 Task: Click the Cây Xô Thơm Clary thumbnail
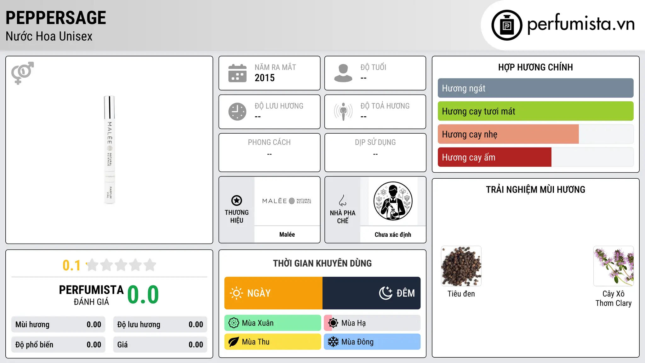pos(614,266)
